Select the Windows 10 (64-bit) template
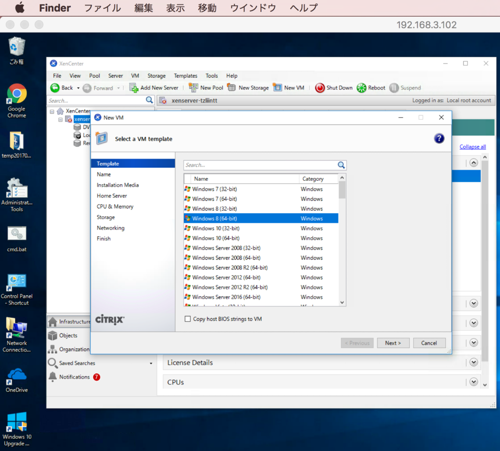This screenshot has width=500, height=451. pos(261,238)
